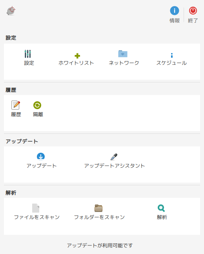This screenshot has width=204, height=254.
Task: Click the red 終了 power icon
Action: coord(193,11)
